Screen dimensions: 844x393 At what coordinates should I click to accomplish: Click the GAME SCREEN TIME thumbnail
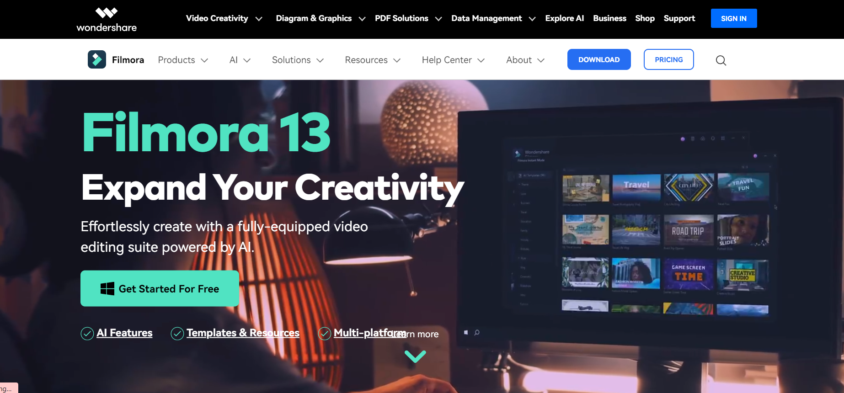coord(688,274)
